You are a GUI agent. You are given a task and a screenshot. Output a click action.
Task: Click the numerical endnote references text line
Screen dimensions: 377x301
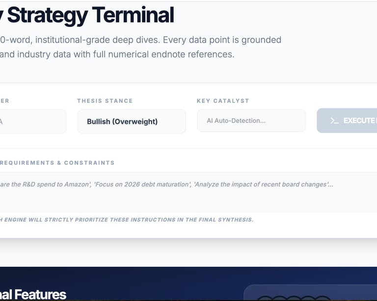[x=117, y=54]
